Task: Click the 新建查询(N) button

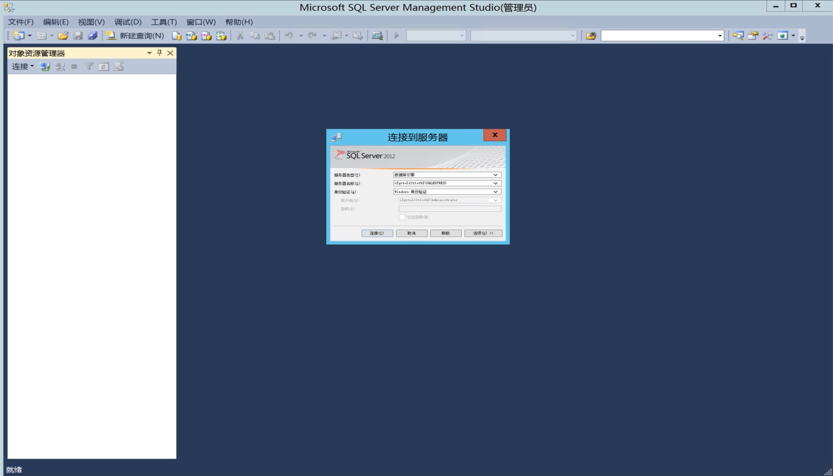Action: (135, 36)
